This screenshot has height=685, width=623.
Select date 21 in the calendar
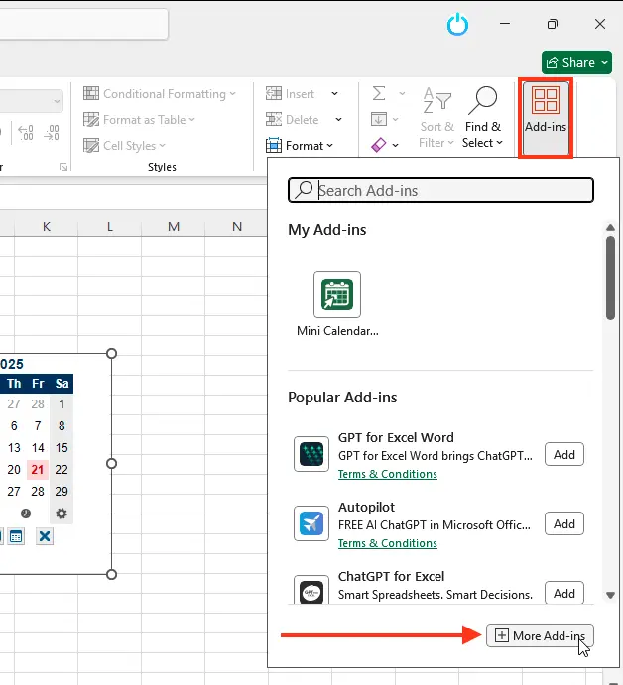[37, 470]
